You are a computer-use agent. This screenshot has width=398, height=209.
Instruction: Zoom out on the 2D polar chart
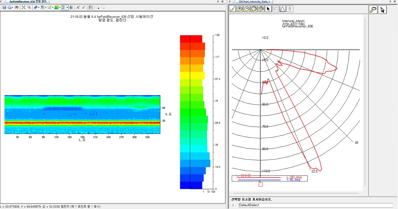[x=247, y=9]
